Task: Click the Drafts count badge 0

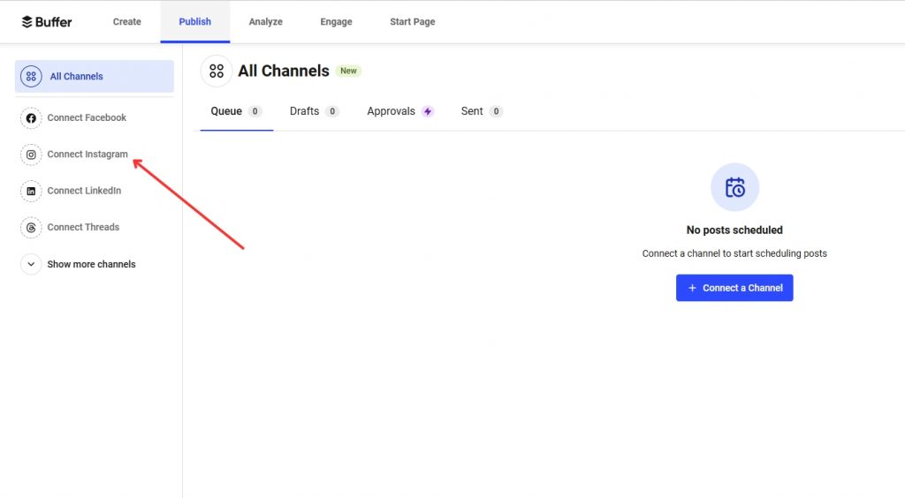Action: (332, 111)
